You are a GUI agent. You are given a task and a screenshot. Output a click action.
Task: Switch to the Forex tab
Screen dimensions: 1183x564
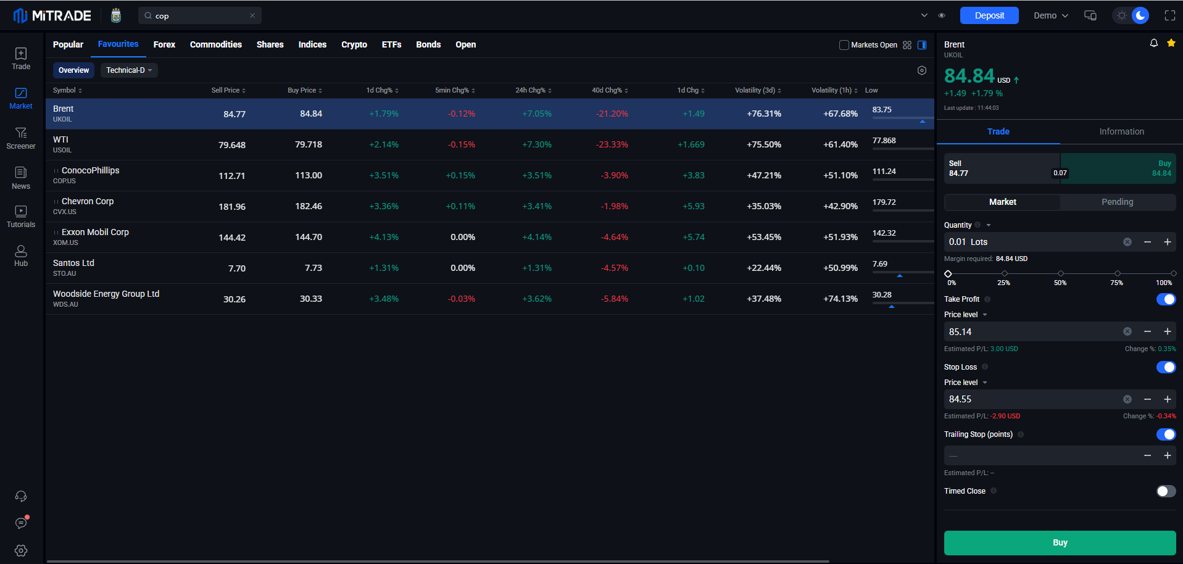(164, 44)
